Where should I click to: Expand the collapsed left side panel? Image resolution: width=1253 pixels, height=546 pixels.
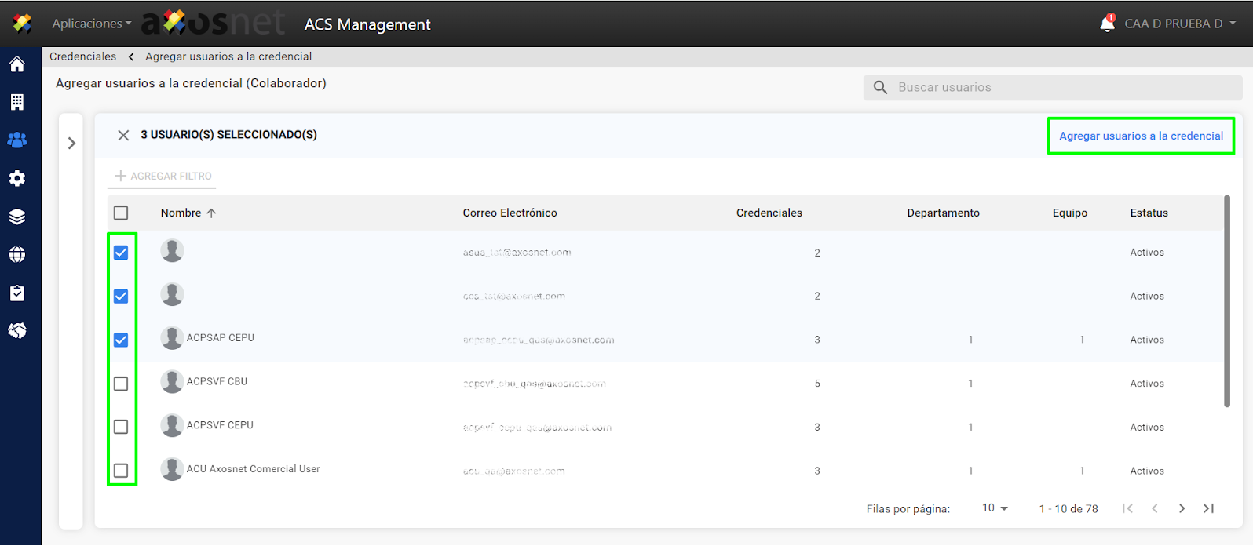pos(71,143)
